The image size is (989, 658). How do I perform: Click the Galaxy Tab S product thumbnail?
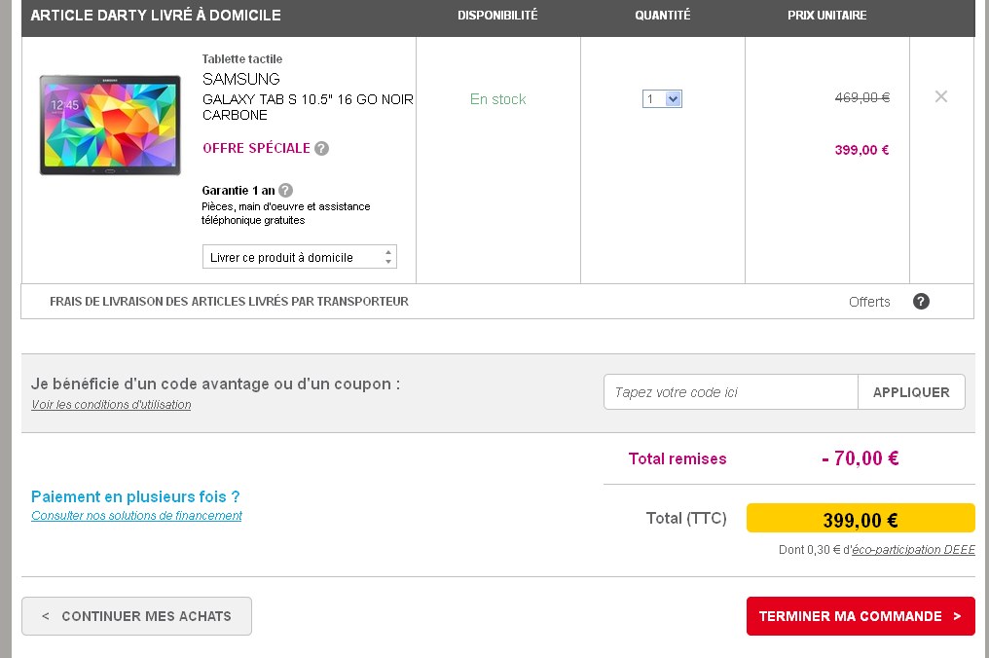[x=110, y=126]
